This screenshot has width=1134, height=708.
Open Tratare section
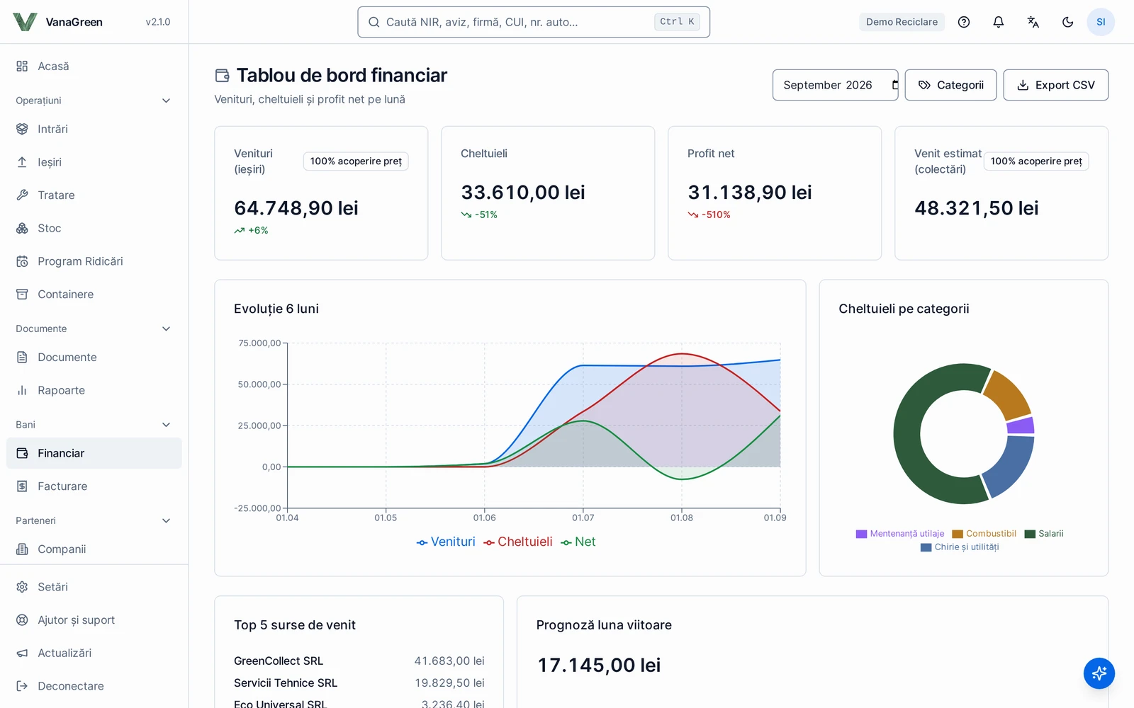(94, 195)
